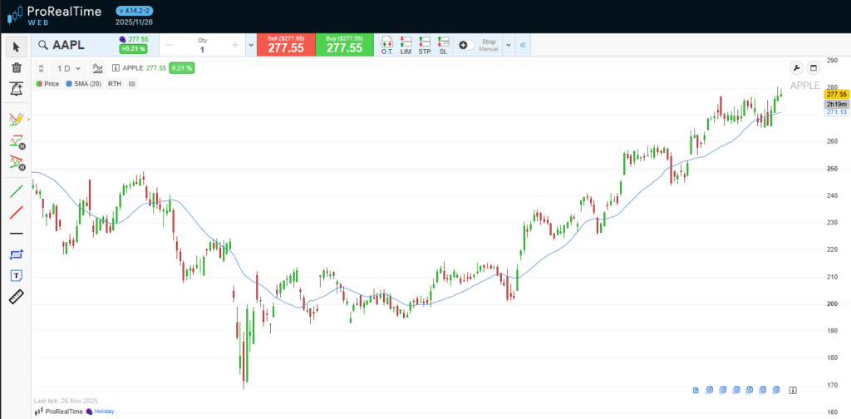Image resolution: width=851 pixels, height=419 pixels.
Task: Toggle the Stop Manual switch
Action: click(467, 45)
